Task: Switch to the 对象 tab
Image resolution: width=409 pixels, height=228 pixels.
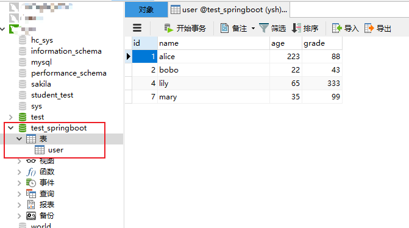Action: click(146, 10)
